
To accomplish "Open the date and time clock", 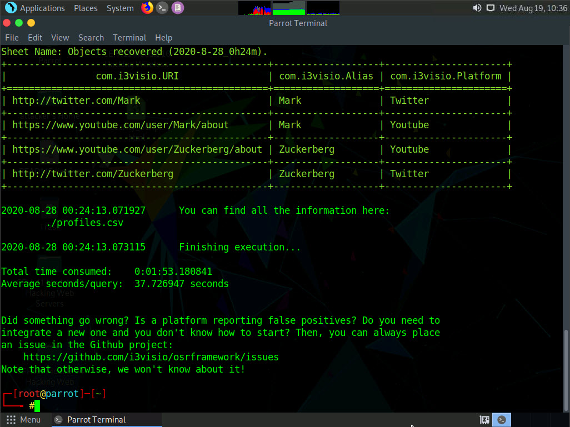I will [533, 8].
